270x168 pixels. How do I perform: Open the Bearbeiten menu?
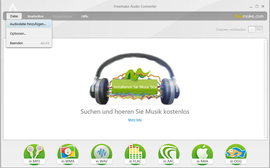click(x=35, y=16)
